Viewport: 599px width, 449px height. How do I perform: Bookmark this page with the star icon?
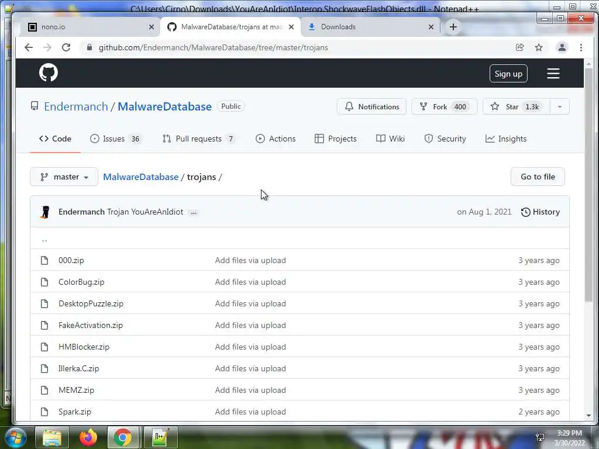pos(539,47)
